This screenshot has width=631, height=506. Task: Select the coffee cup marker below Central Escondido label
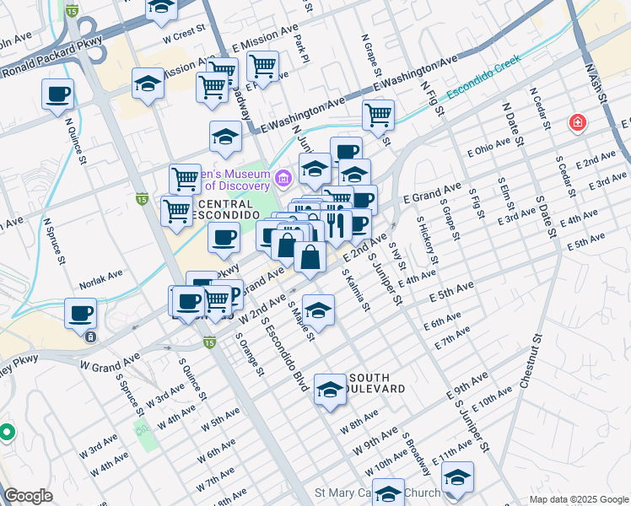coord(224,238)
